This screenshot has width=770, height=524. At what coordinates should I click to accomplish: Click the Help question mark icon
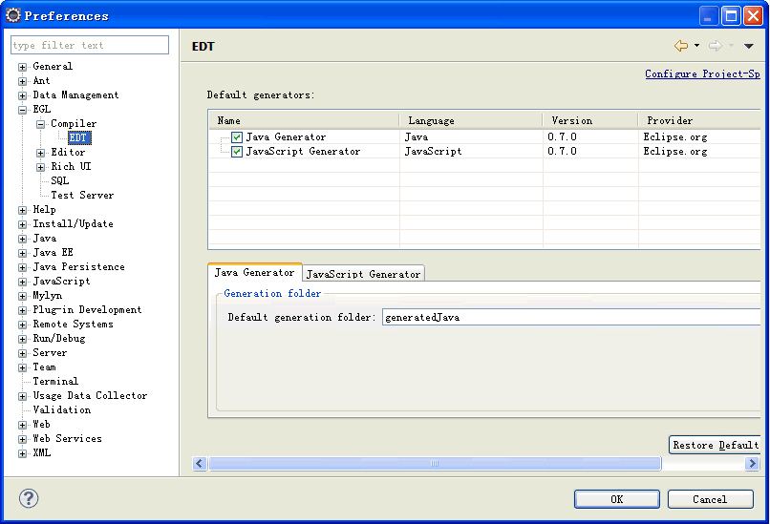tap(29, 498)
